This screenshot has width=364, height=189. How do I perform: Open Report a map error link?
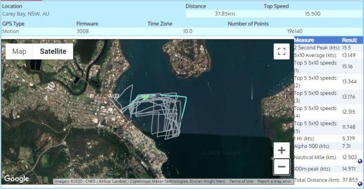(x=274, y=181)
